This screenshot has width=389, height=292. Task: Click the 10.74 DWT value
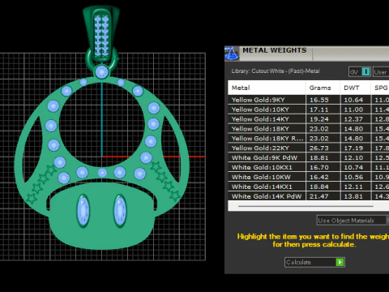[353, 167]
